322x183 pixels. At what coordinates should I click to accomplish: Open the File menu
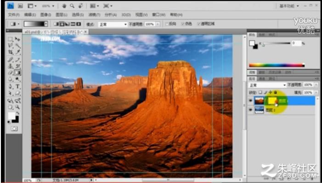click(14, 15)
